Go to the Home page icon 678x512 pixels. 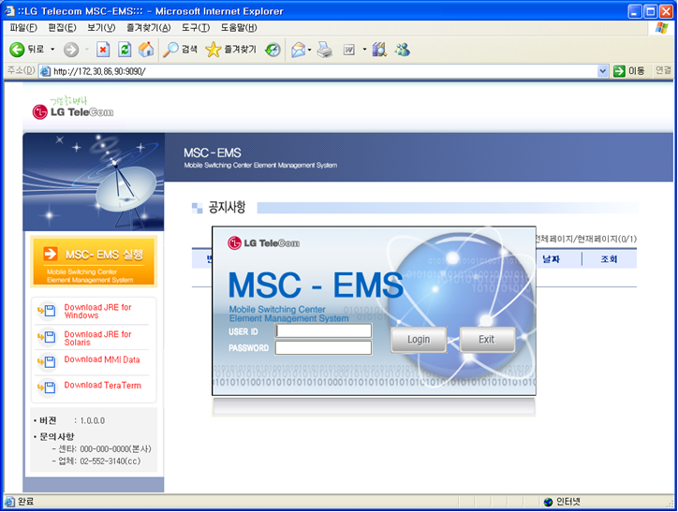pos(146,50)
